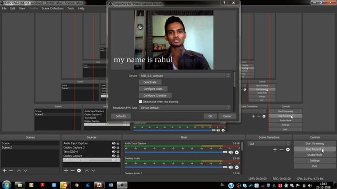The width and height of the screenshot is (337, 189).
Task: Click Start Streaming in Controls panel
Action: [x=315, y=143]
